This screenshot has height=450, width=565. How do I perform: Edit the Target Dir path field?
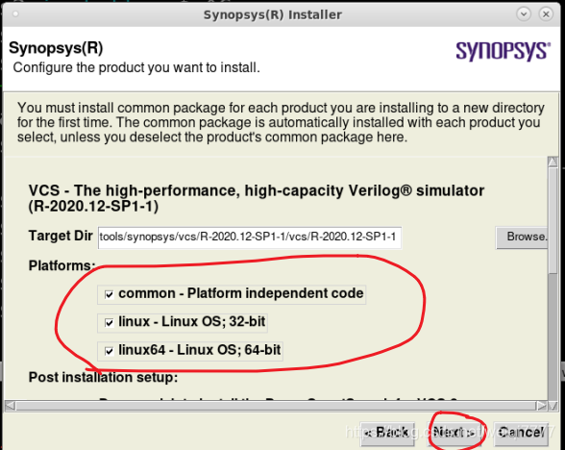(x=250, y=237)
